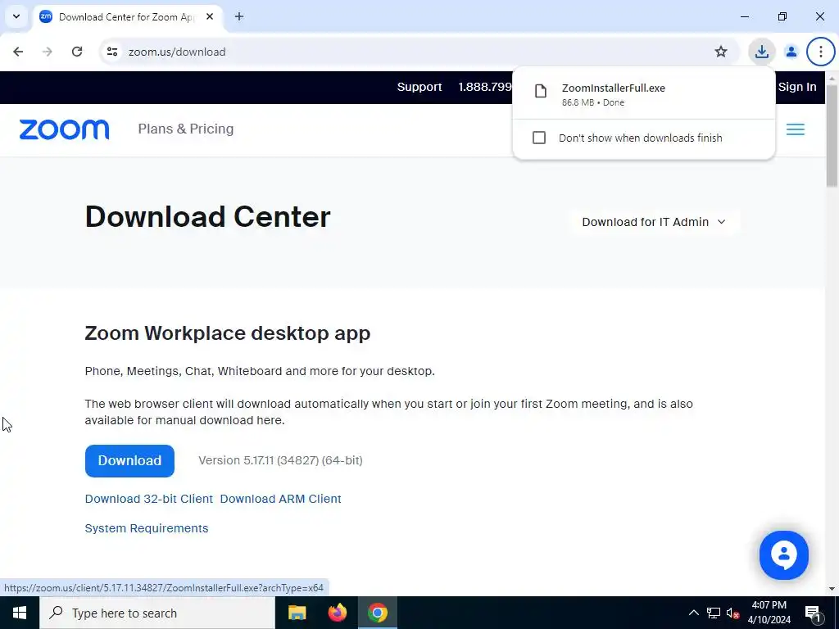The image size is (839, 629).
Task: Click the network tray icon
Action: coord(714,613)
